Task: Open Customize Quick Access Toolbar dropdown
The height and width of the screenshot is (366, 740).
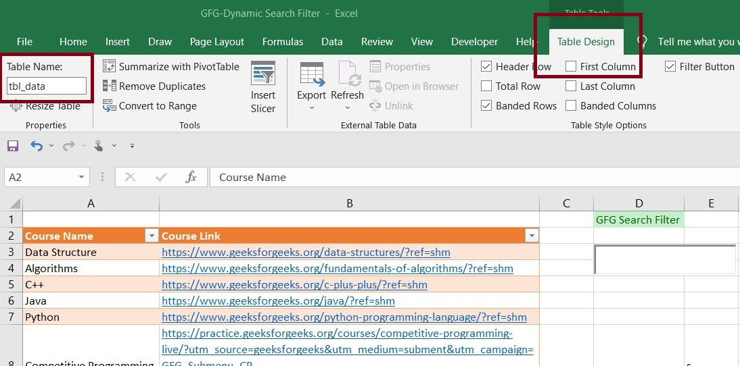Action: tap(132, 146)
